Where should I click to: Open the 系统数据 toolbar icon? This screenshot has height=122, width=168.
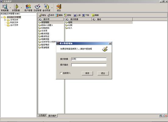[16, 8]
